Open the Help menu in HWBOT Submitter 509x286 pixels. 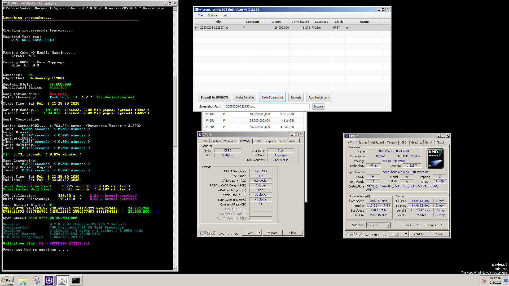coord(225,15)
